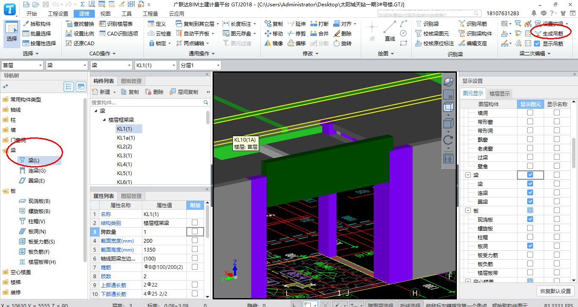Click the 按属性选择 tool
Screen dimensions: 578x307
(x=39, y=43)
